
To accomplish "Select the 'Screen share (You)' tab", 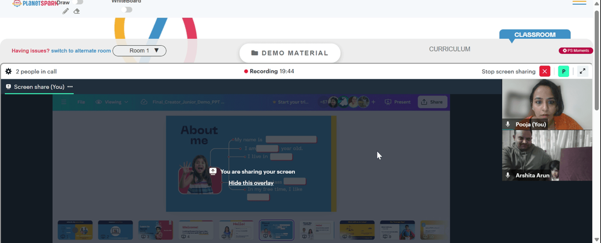I will point(39,87).
